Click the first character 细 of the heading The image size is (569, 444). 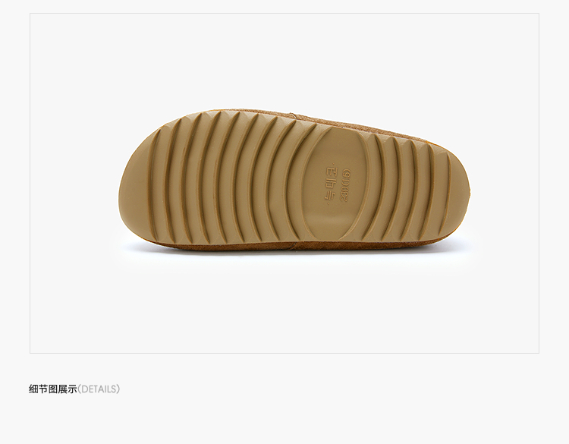(33, 389)
